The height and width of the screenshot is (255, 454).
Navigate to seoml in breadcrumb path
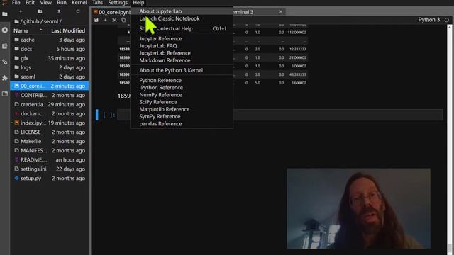pyautogui.click(x=50, y=21)
